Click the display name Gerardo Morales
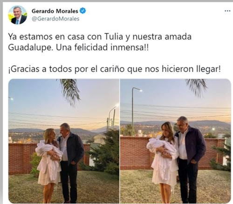 pyautogui.click(x=55, y=11)
